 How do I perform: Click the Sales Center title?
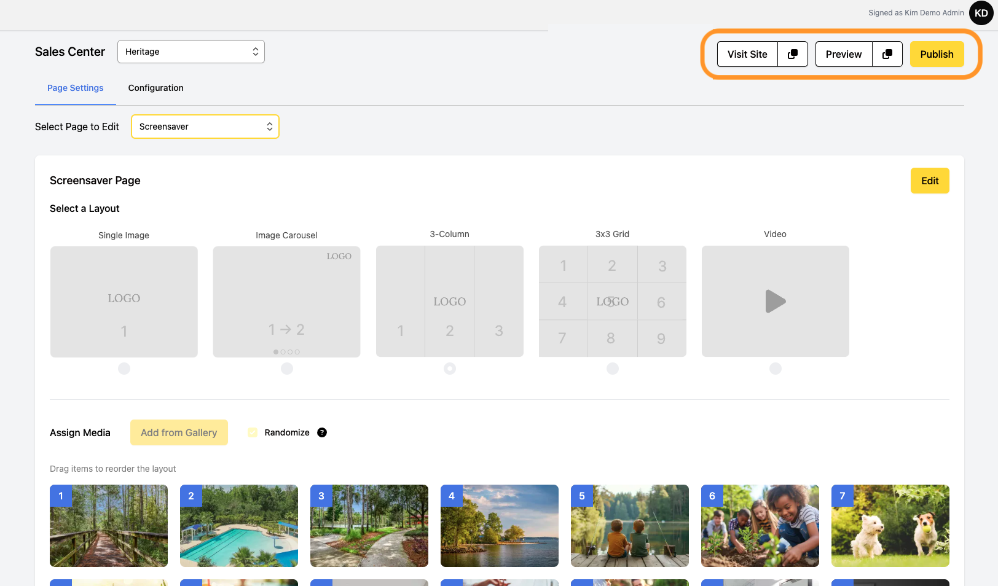point(70,52)
